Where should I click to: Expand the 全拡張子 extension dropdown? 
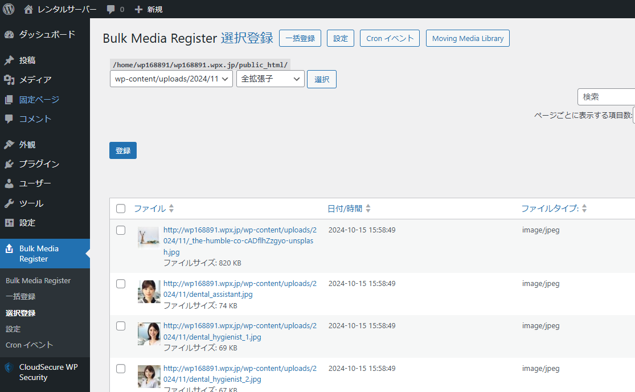pos(271,79)
